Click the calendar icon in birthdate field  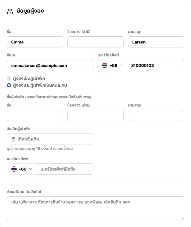point(13,139)
